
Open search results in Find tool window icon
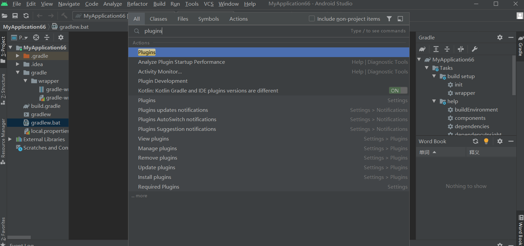coord(400,19)
